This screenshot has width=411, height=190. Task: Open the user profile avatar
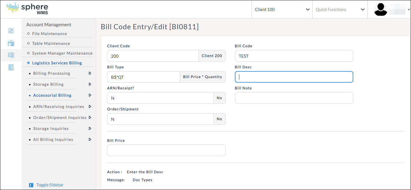tap(380, 9)
